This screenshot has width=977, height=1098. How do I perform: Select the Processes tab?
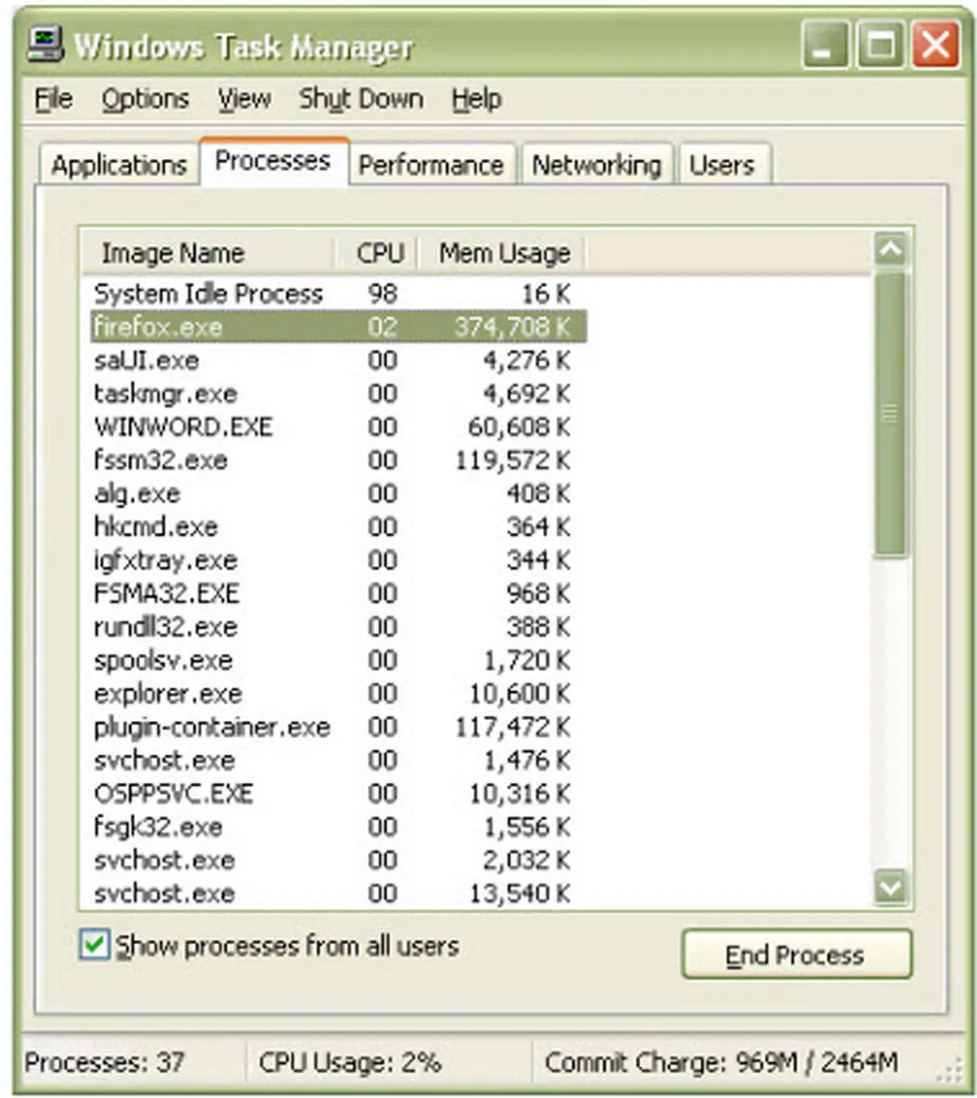[x=274, y=161]
